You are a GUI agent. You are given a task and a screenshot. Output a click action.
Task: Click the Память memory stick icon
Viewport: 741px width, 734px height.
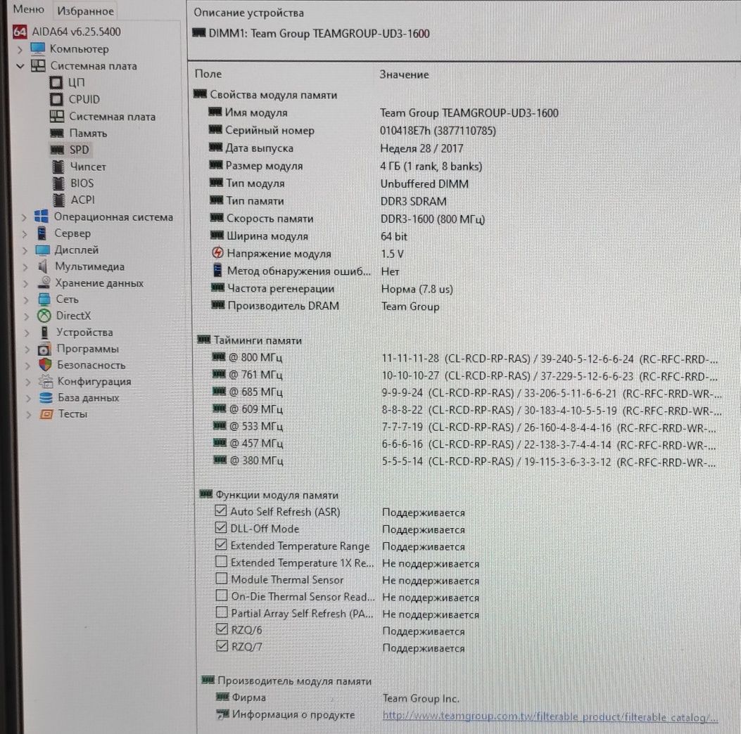pos(57,134)
